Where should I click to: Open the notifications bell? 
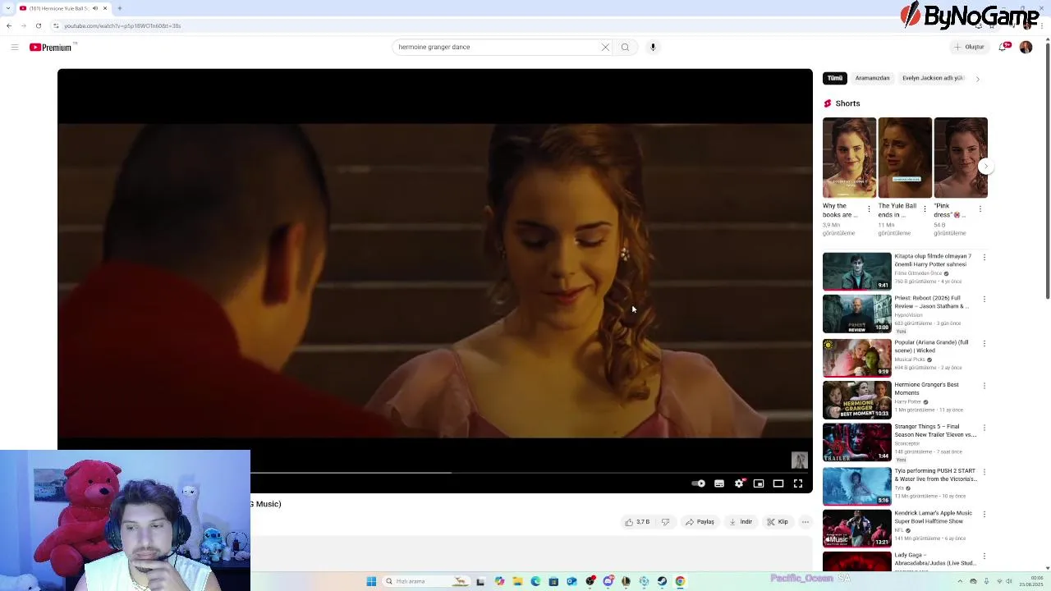(1004, 47)
